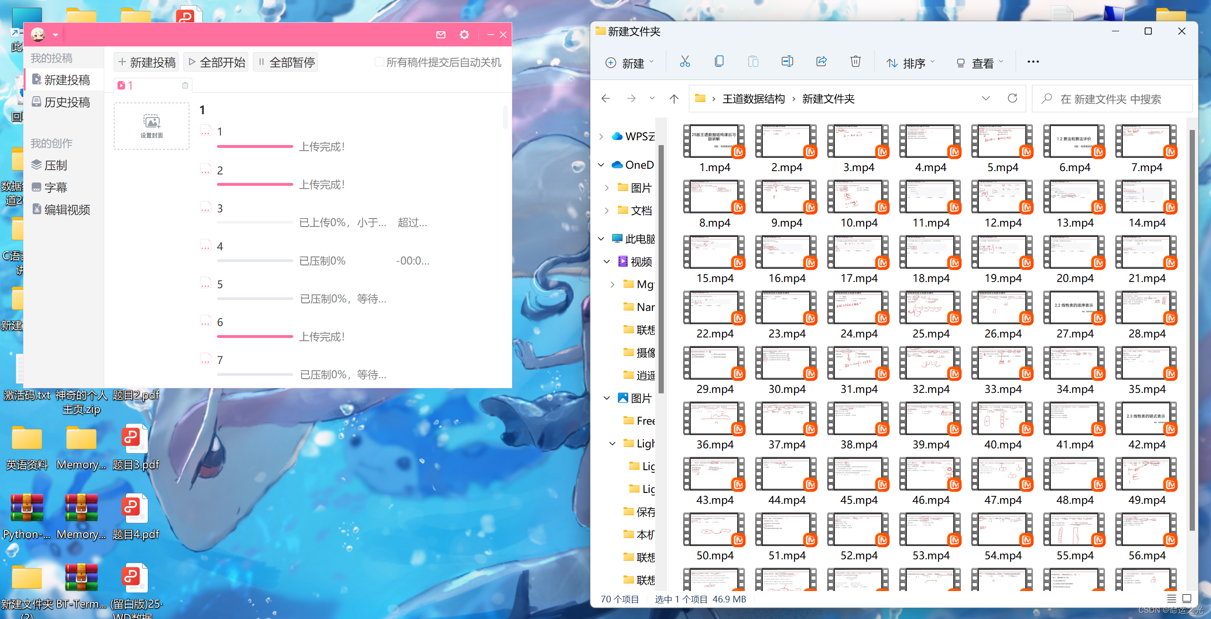Open the 排序 sort dropdown
This screenshot has width=1211, height=619.
[910, 62]
